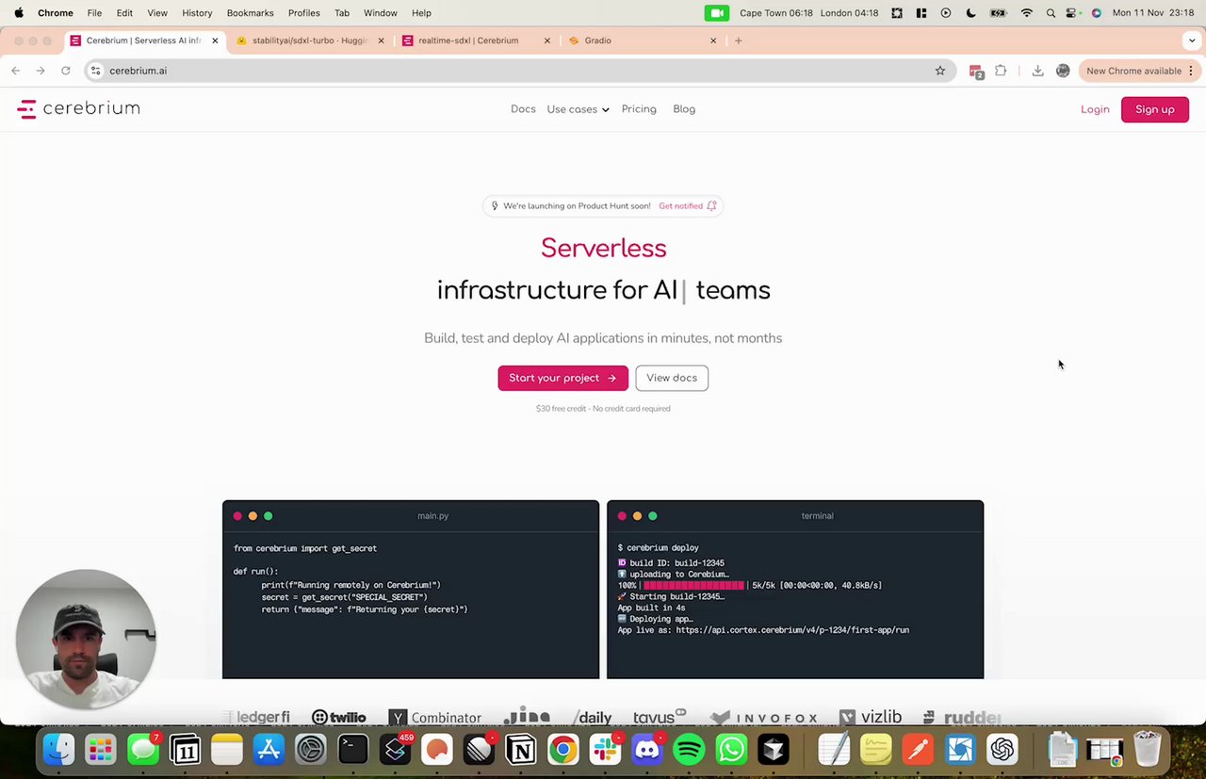Expand the Use cases dropdown
Screen dimensions: 1206x779
(578, 109)
